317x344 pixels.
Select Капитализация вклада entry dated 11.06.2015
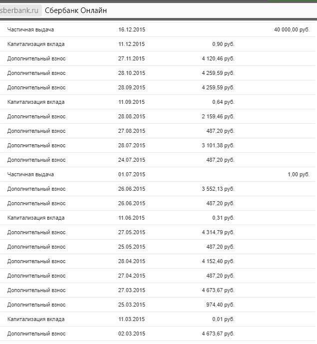point(36,218)
